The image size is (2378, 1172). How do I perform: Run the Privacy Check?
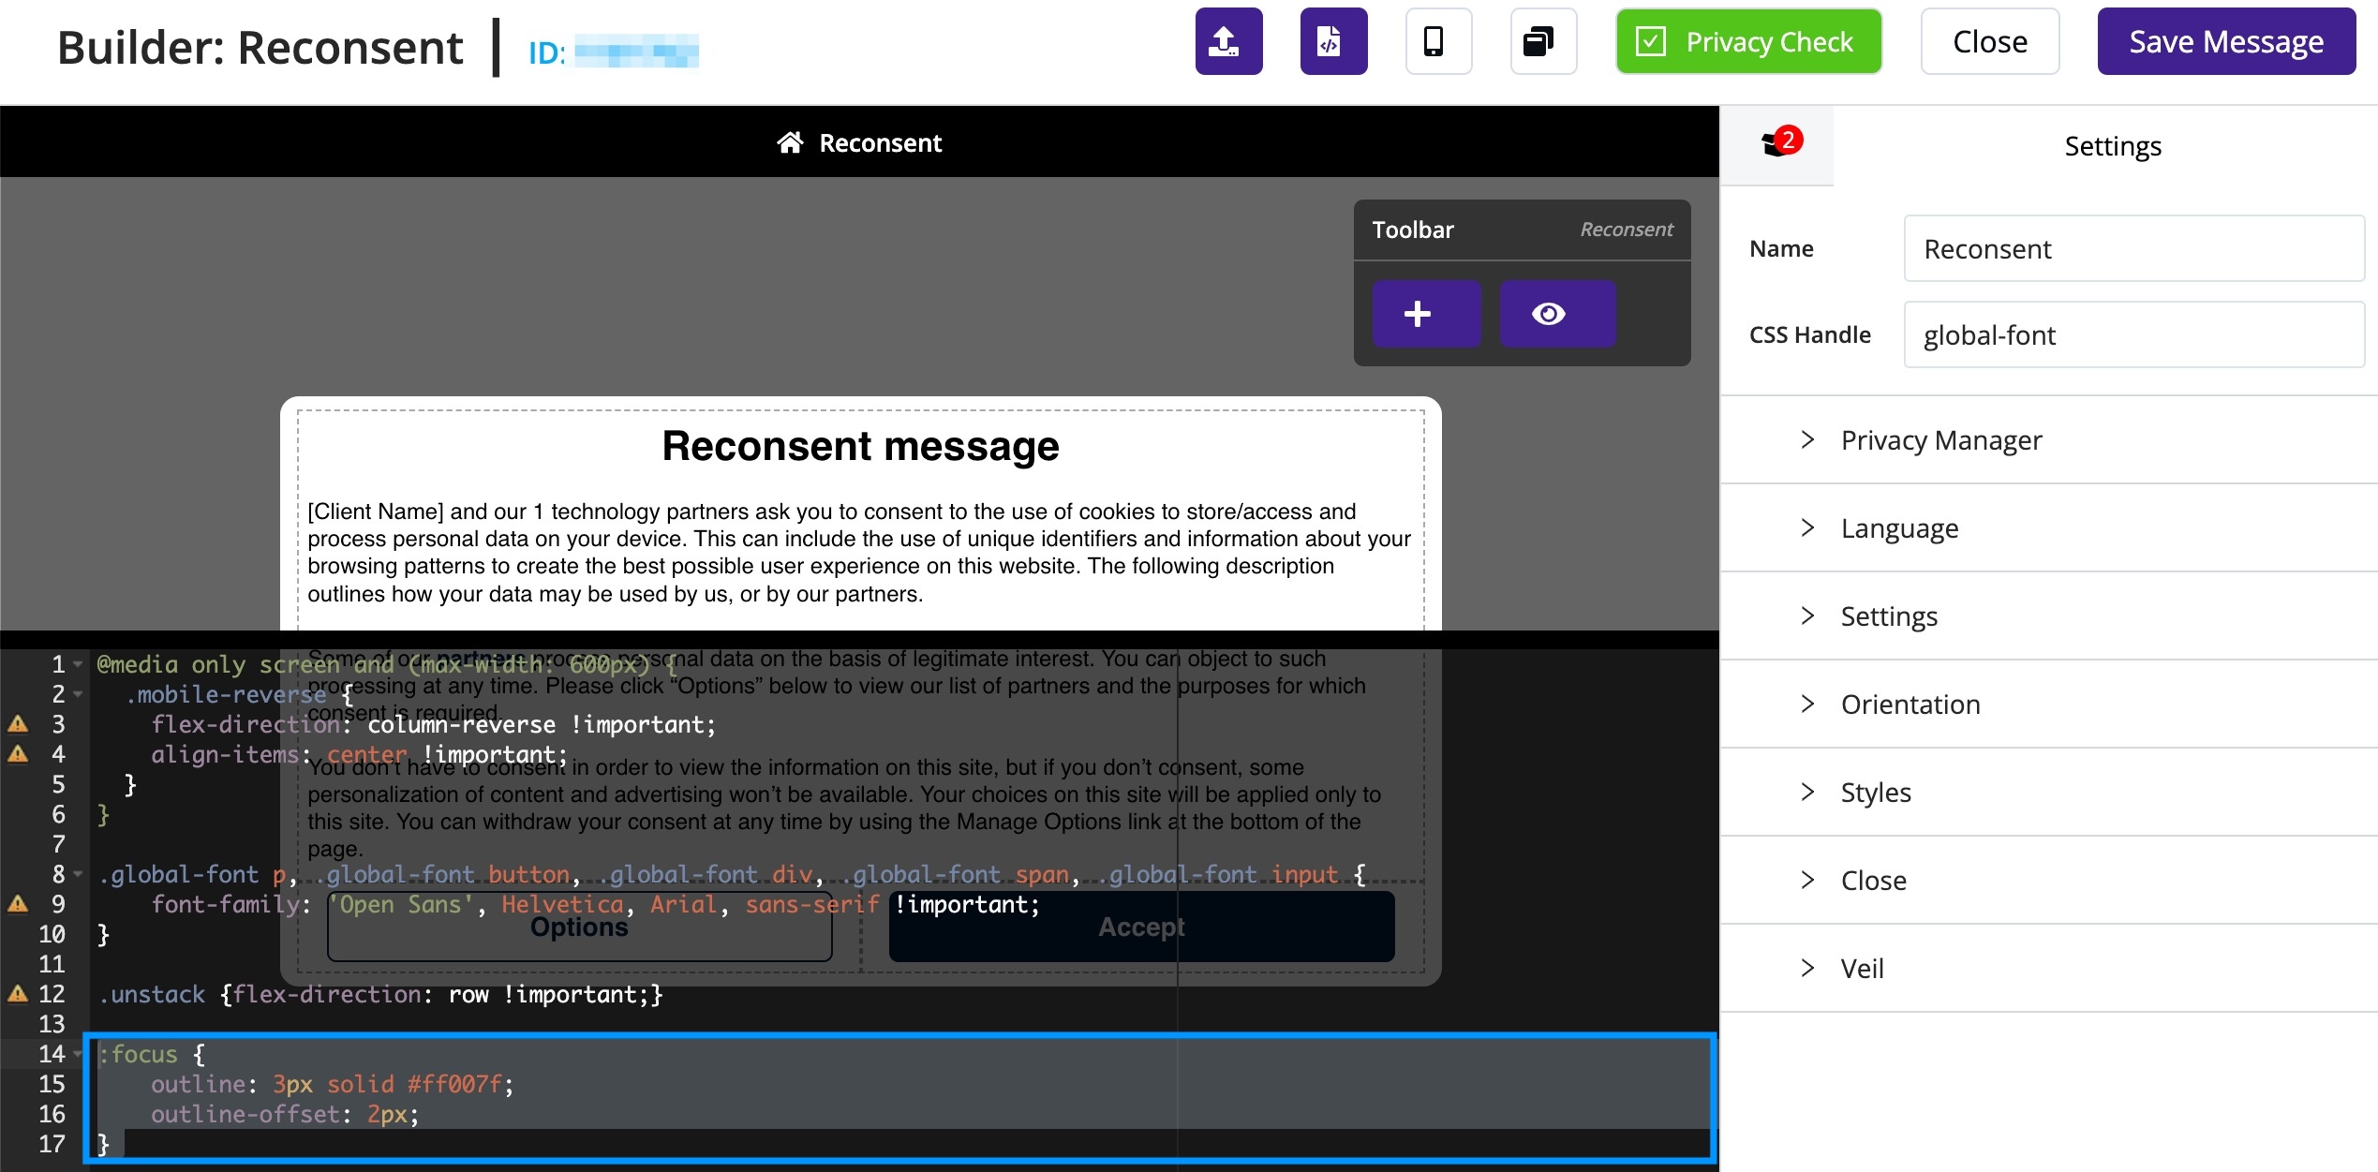1748,41
